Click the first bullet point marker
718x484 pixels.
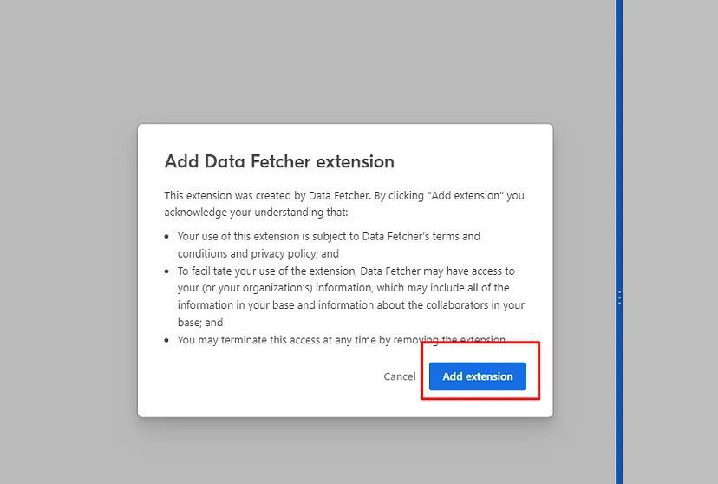(167, 237)
